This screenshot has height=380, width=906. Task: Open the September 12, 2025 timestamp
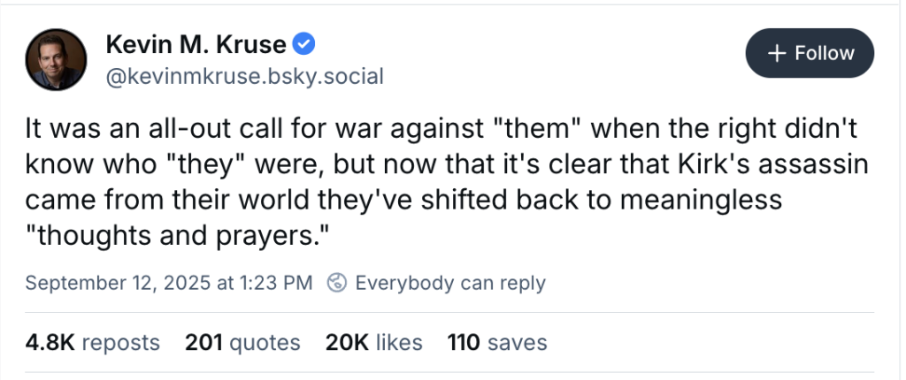169,284
